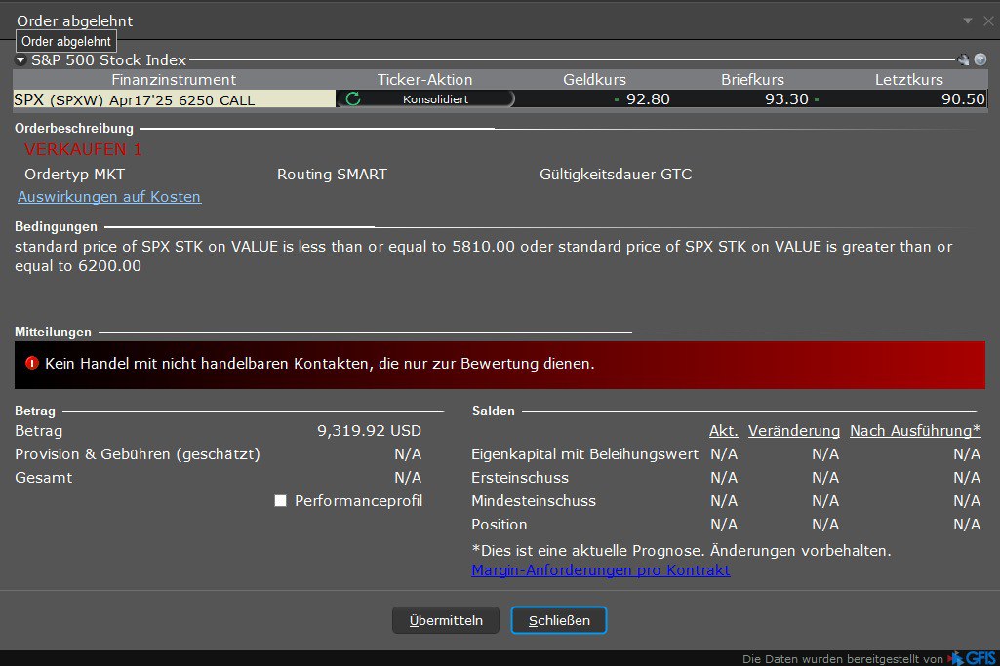Click the Briefkurs value 93.30
Viewport: 1000px width, 666px height.
[785, 99]
